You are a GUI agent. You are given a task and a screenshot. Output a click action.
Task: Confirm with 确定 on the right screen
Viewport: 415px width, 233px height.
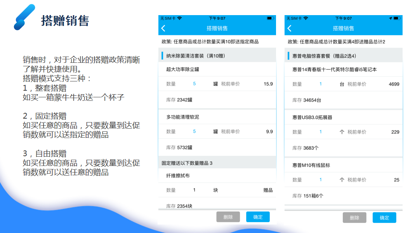point(384,217)
